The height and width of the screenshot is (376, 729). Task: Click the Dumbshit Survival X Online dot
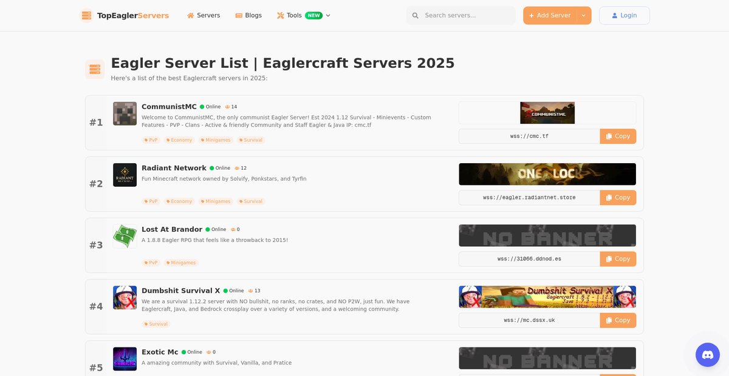226,290
